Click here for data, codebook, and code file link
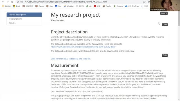The image size is (180, 101). pos(71,59)
